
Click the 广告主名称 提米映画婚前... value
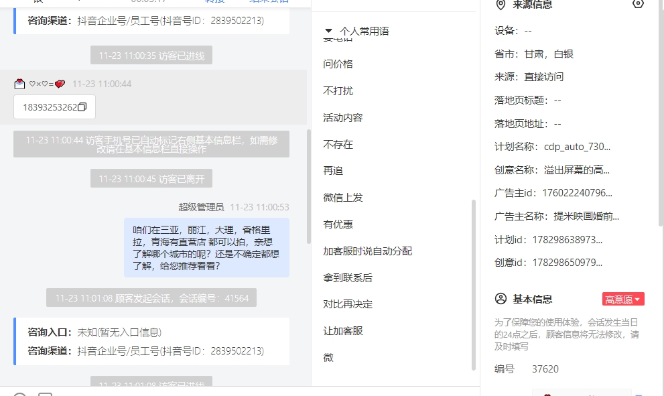coord(586,216)
